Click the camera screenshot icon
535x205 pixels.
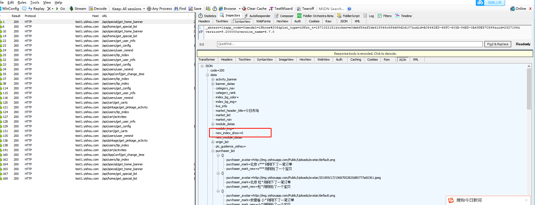pyautogui.click(x=208, y=9)
